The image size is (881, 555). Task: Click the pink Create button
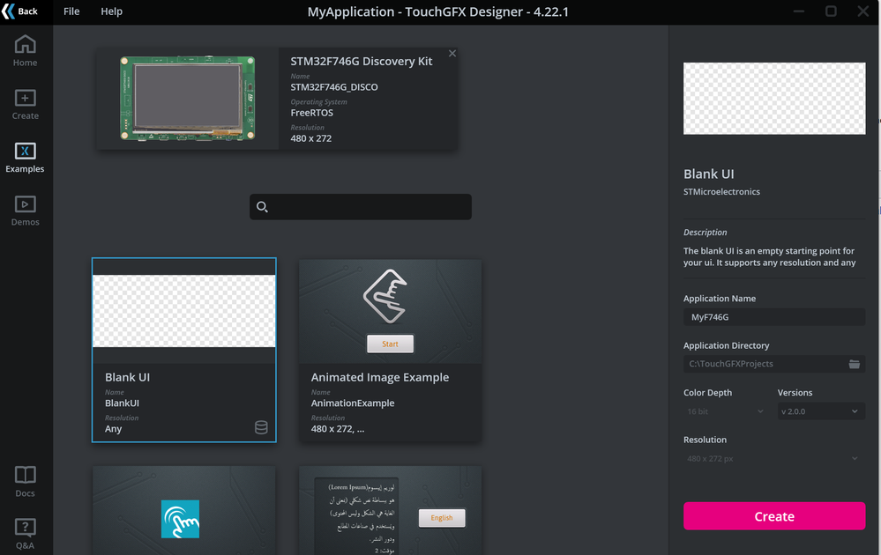773,516
